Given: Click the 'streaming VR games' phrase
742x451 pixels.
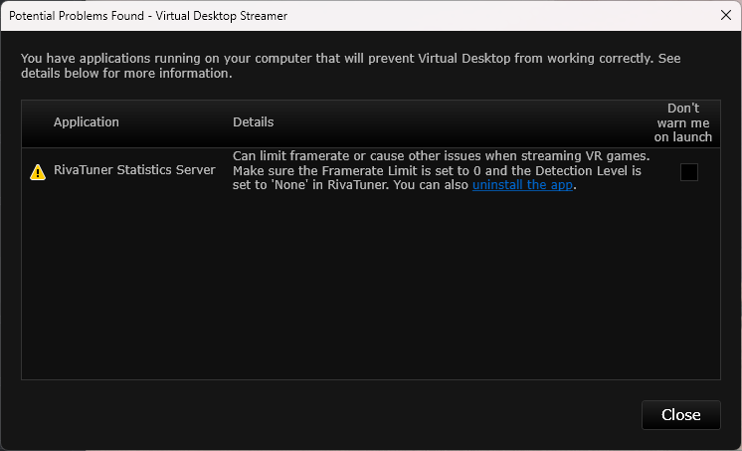Looking at the screenshot, I should (x=587, y=156).
